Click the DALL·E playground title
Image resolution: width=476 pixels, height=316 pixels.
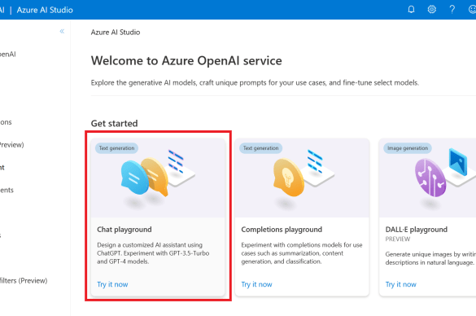click(417, 230)
